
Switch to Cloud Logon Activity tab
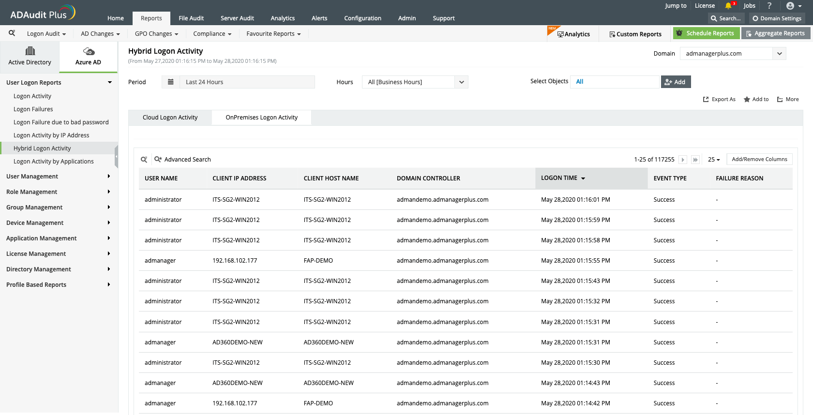[x=170, y=118]
